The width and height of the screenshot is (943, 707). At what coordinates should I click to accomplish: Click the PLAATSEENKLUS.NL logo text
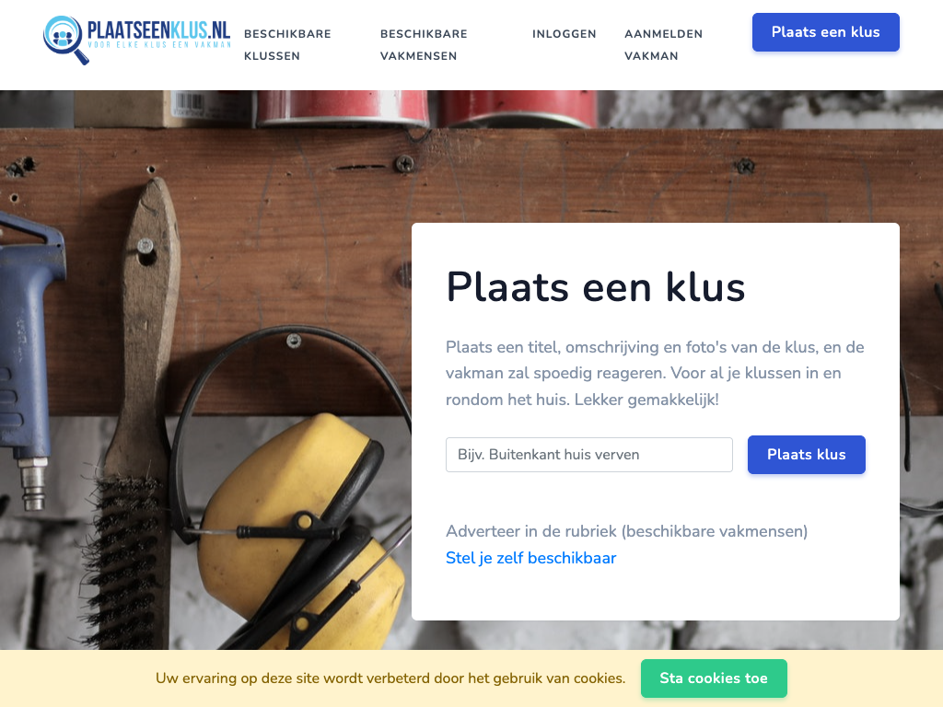pyautogui.click(x=158, y=29)
